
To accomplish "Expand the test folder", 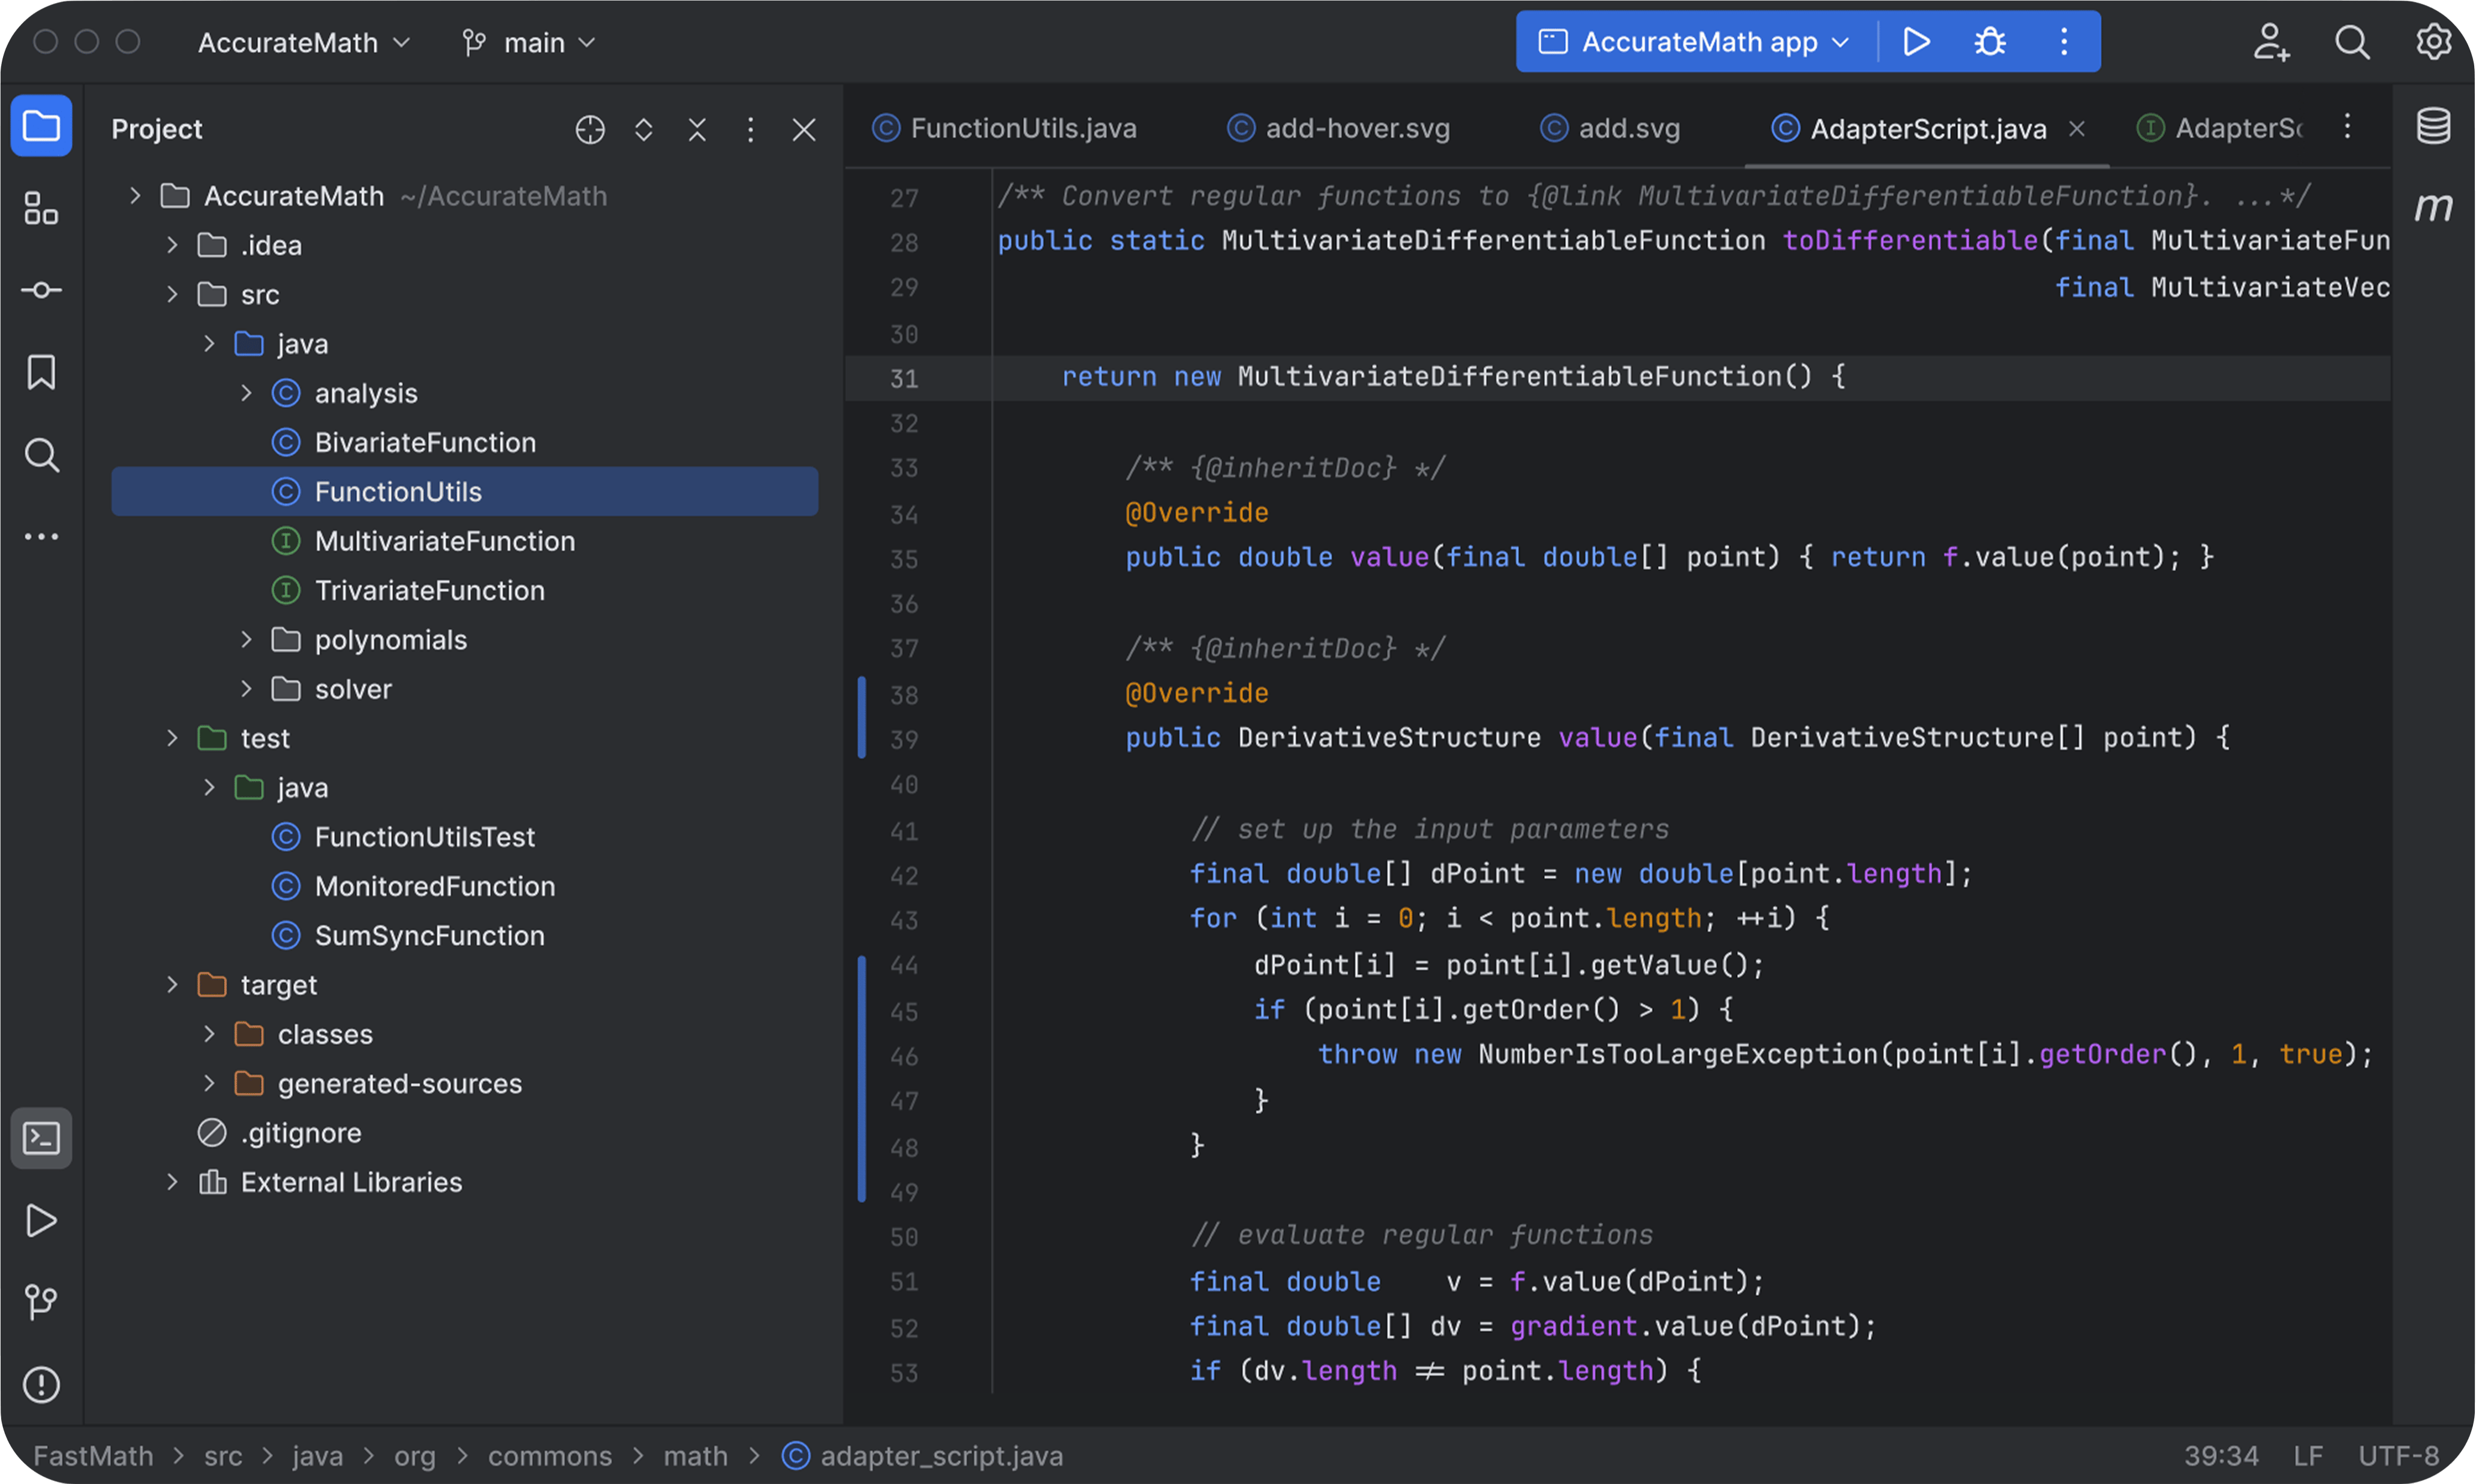I will coord(172,738).
